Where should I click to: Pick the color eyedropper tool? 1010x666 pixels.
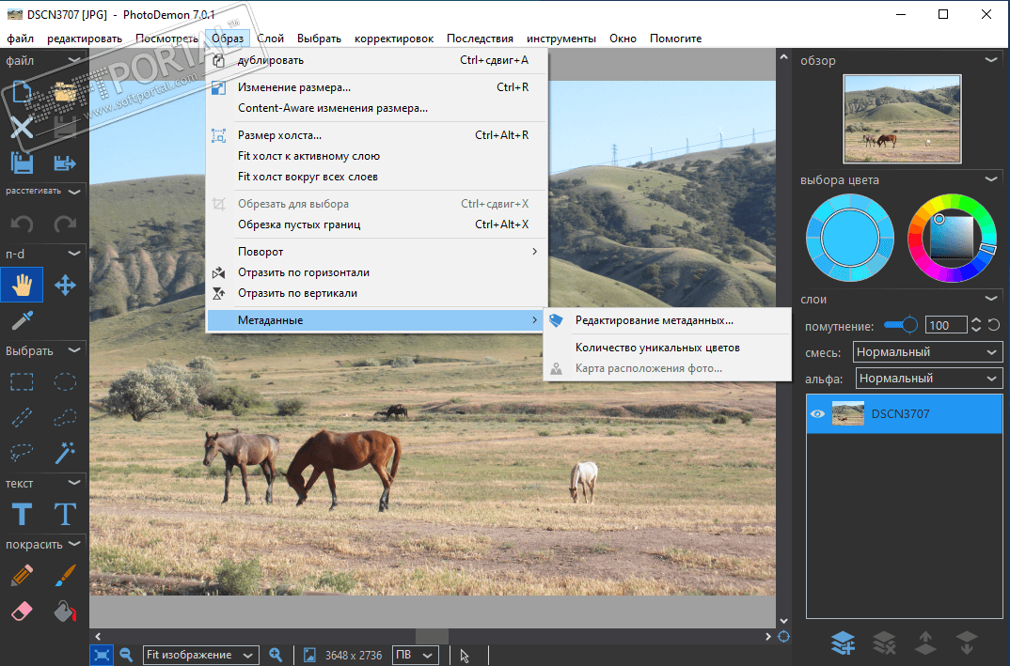[x=22, y=319]
